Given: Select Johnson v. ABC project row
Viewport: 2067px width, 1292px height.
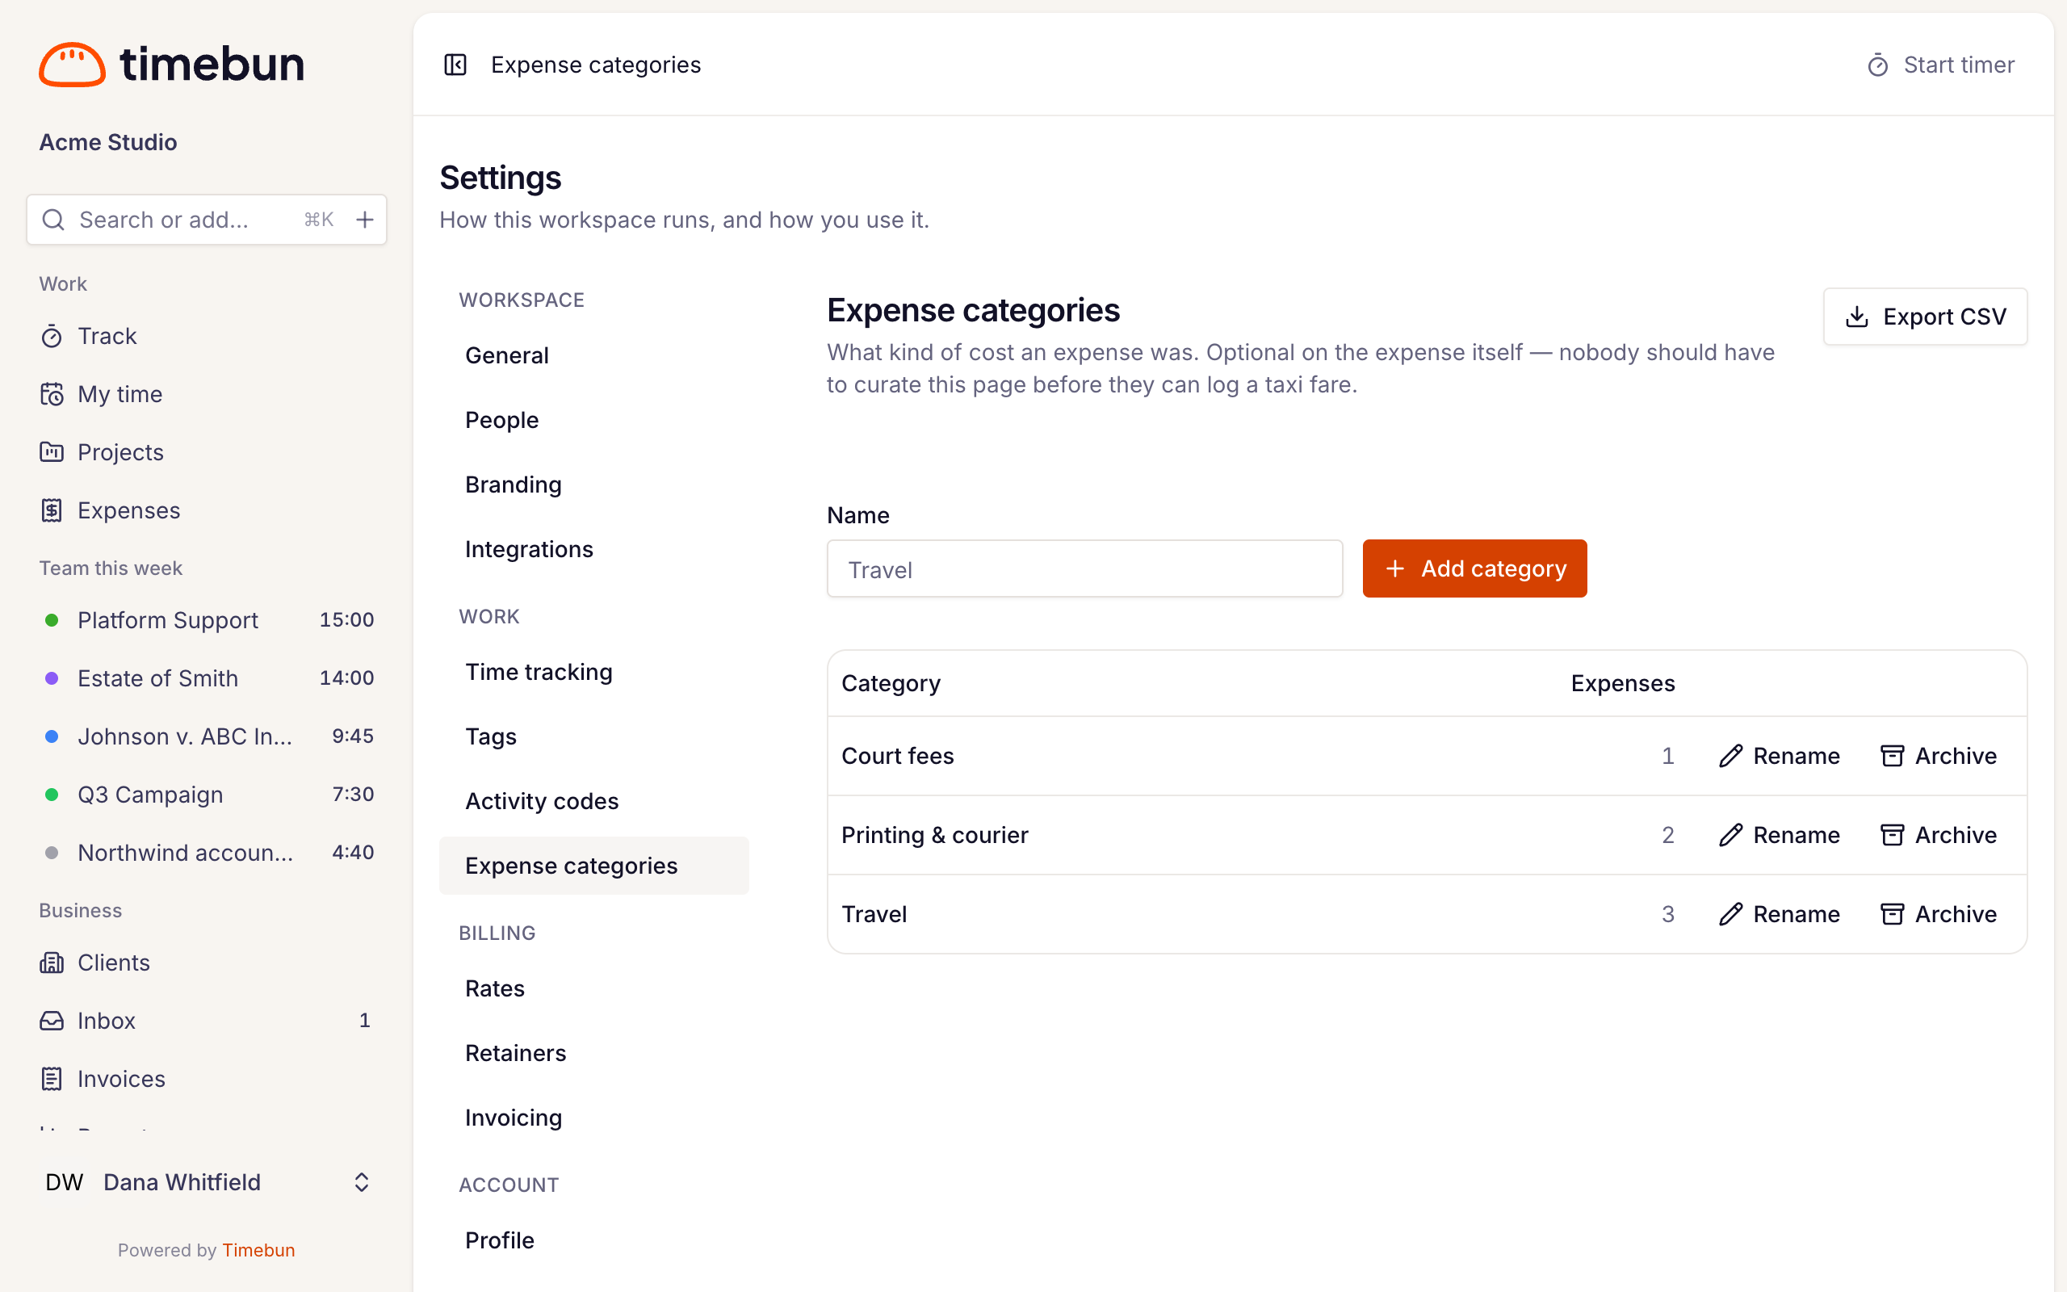Looking at the screenshot, I should pos(207,736).
